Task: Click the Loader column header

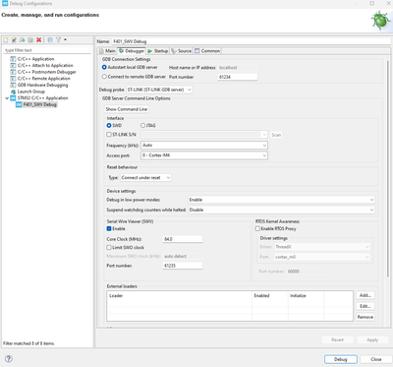Action: (180, 296)
